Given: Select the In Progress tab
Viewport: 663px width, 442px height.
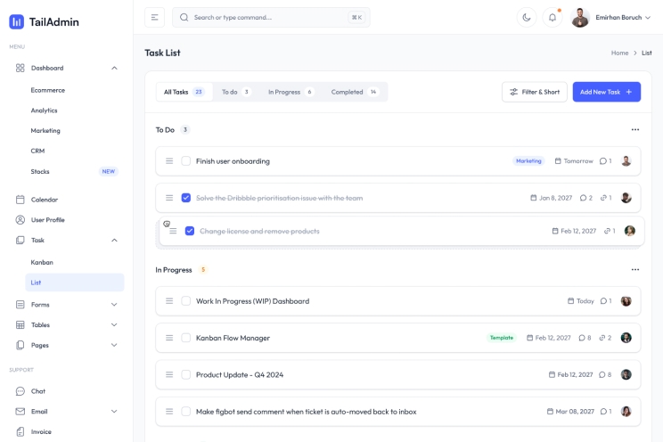Looking at the screenshot, I should [x=291, y=92].
